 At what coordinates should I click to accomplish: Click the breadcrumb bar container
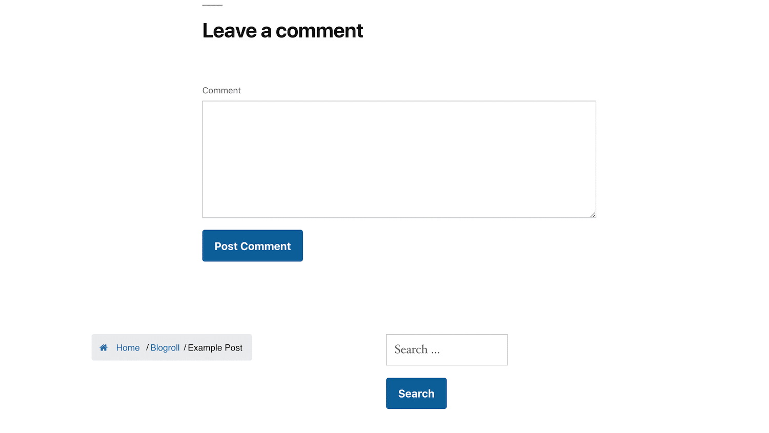click(x=171, y=347)
